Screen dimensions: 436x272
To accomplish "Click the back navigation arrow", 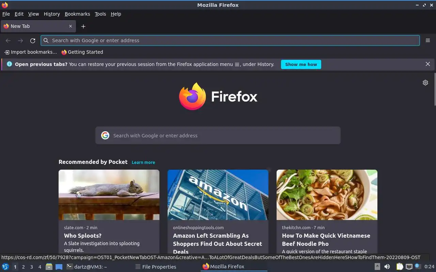I will coord(8,40).
